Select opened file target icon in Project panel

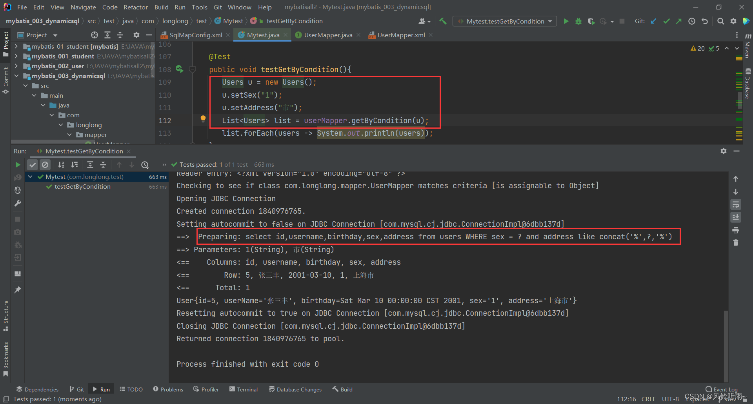tap(95, 35)
